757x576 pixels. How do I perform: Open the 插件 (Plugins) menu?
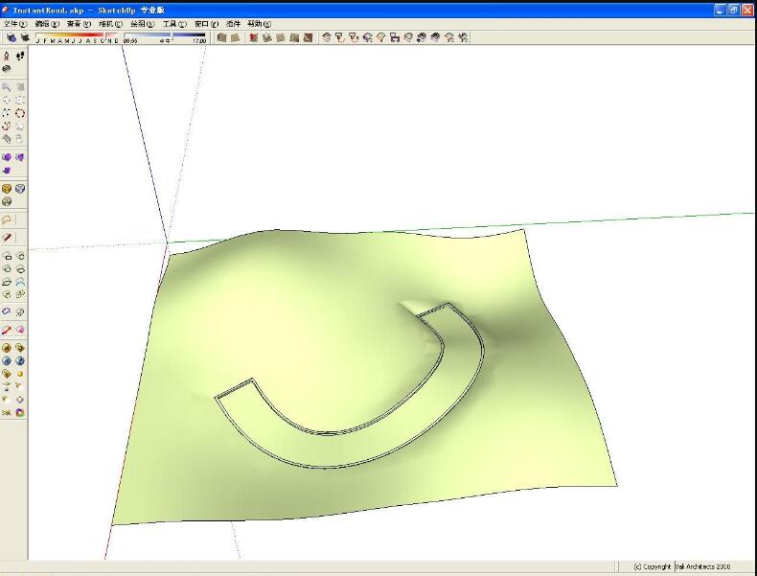point(233,24)
